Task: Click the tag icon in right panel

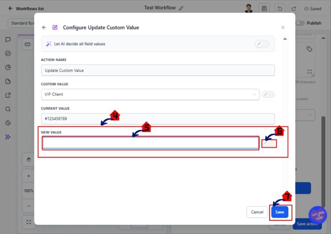Action: [x=309, y=49]
